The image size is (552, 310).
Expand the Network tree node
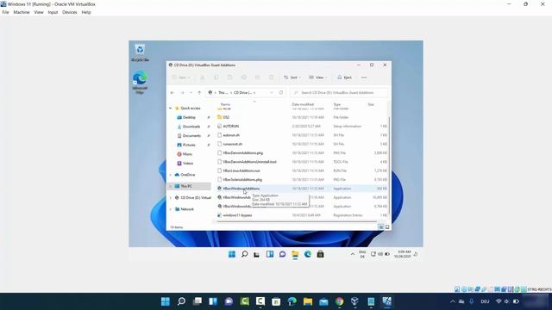click(171, 209)
